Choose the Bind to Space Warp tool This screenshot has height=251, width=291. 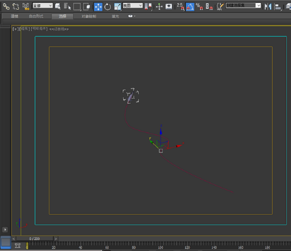[x=25, y=7]
